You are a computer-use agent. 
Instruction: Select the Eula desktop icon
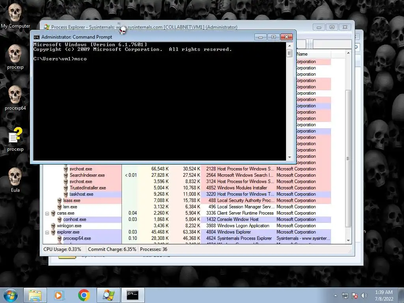click(15, 180)
